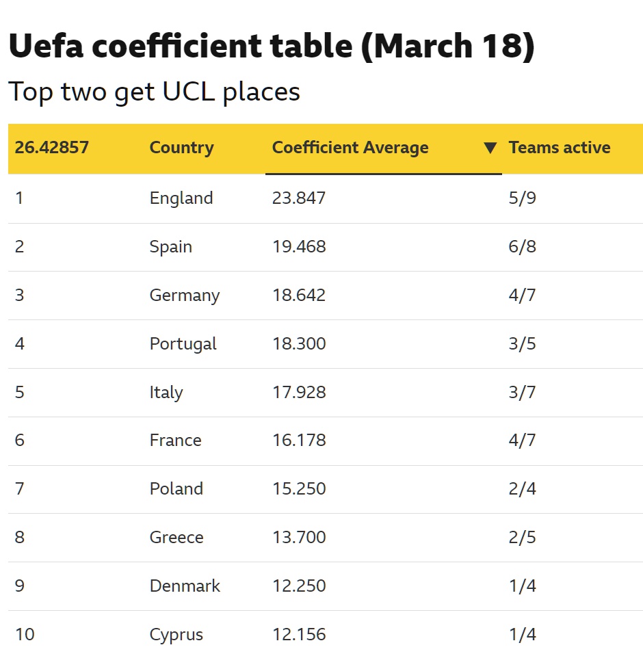The height and width of the screenshot is (656, 643).
Task: Sort table by Teams active header
Action: (x=560, y=148)
